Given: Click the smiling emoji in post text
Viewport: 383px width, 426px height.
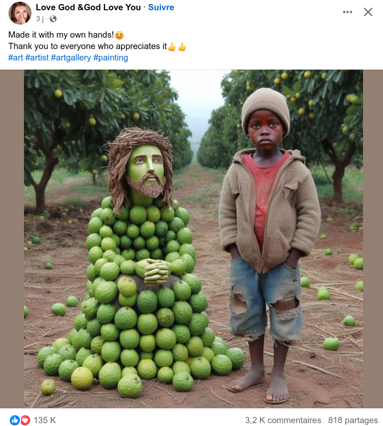Looking at the screenshot, I should click(x=119, y=35).
